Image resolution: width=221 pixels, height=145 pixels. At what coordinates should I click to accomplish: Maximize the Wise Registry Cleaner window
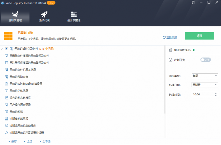[x=209, y=2]
